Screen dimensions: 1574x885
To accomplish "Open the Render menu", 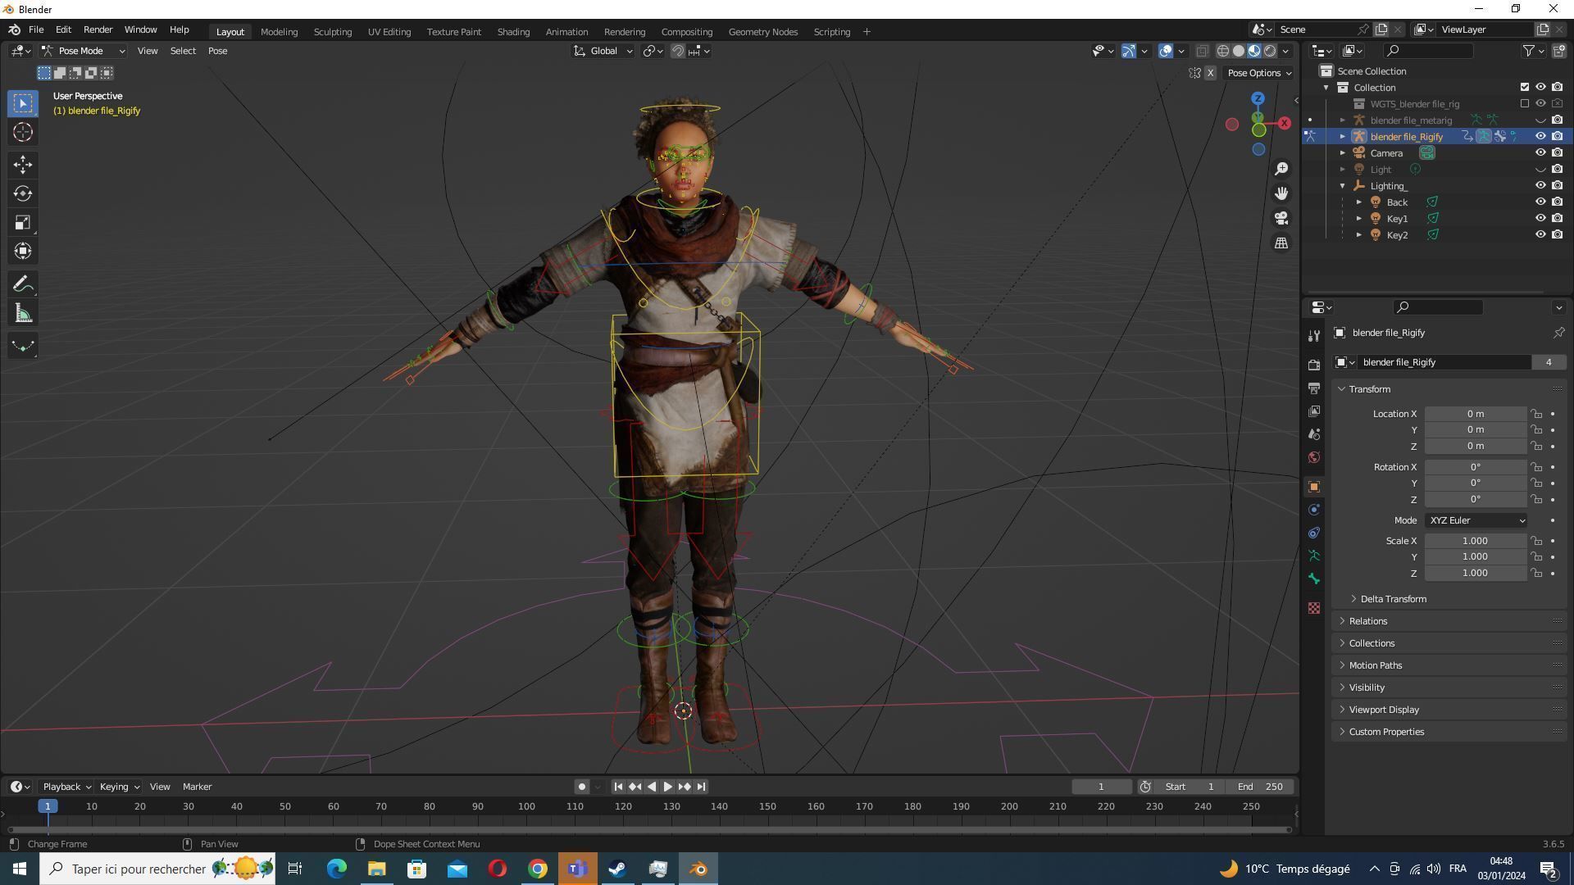I will point(98,29).
